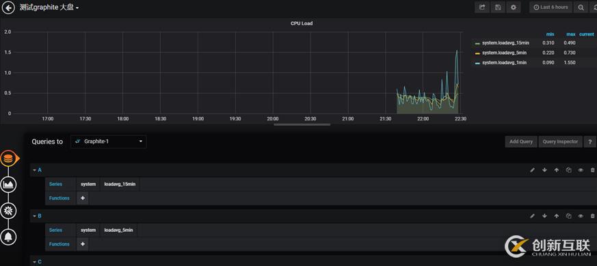
Task: Click the Queries to heading text
Action: click(47, 142)
